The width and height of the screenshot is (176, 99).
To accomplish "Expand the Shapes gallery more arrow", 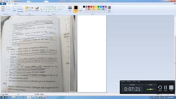I will click(x=57, y=11).
